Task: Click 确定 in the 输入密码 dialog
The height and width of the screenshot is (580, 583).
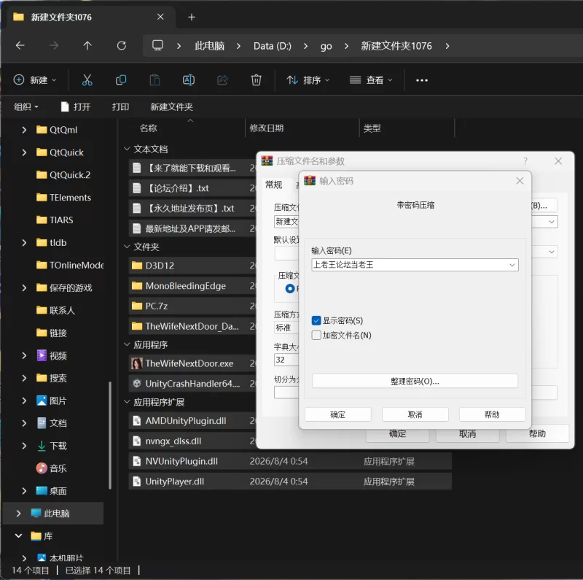Action: [x=338, y=414]
